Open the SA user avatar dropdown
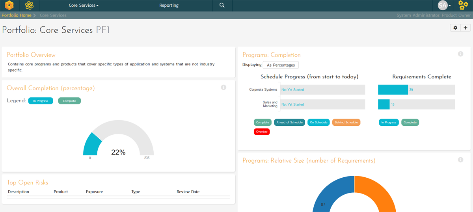The height and width of the screenshot is (212, 473). [444, 6]
